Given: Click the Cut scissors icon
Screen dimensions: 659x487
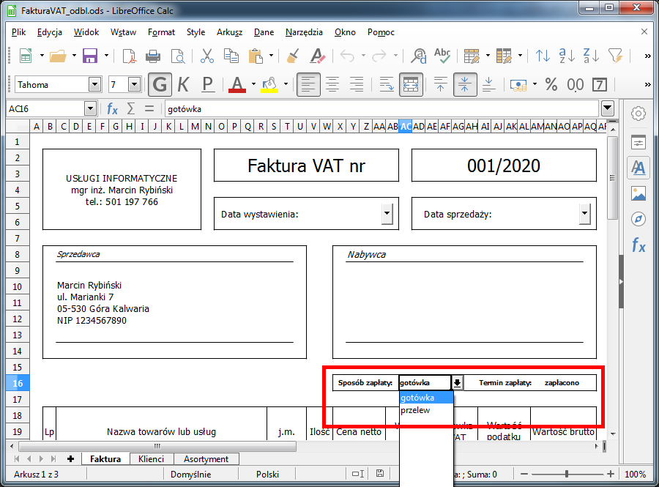Looking at the screenshot, I should pos(207,56).
